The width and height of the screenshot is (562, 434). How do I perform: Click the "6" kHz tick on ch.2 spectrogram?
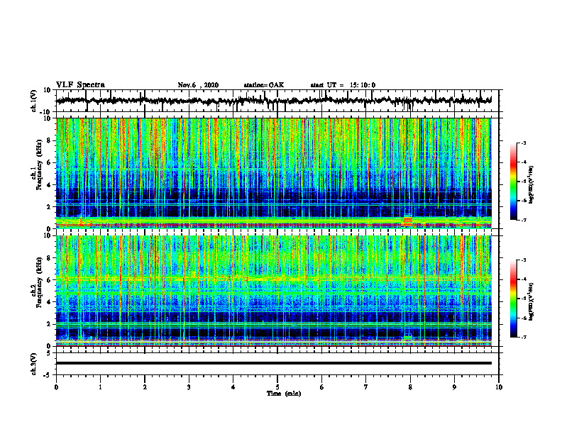[x=50, y=279]
